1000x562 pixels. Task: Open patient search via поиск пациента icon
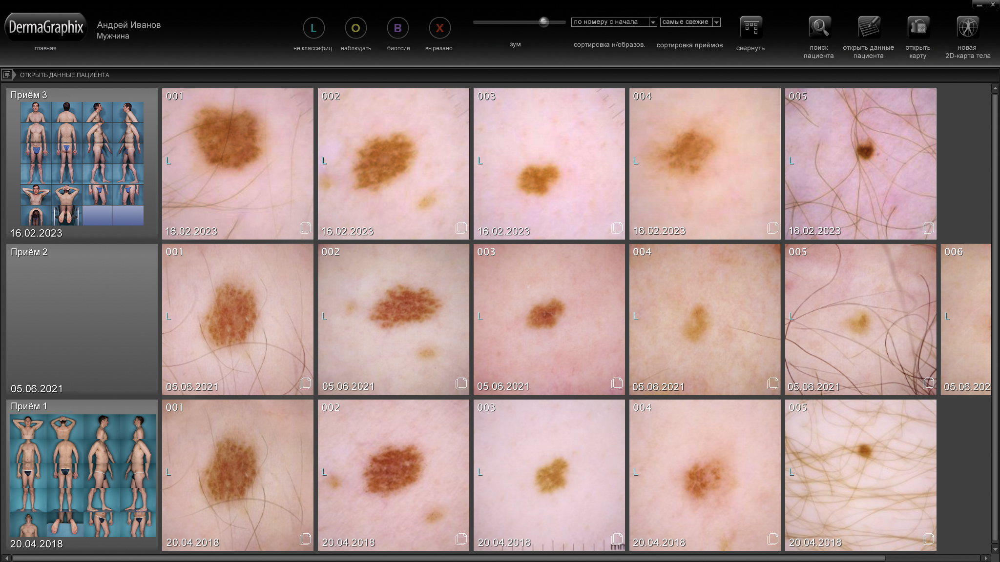coord(819,27)
